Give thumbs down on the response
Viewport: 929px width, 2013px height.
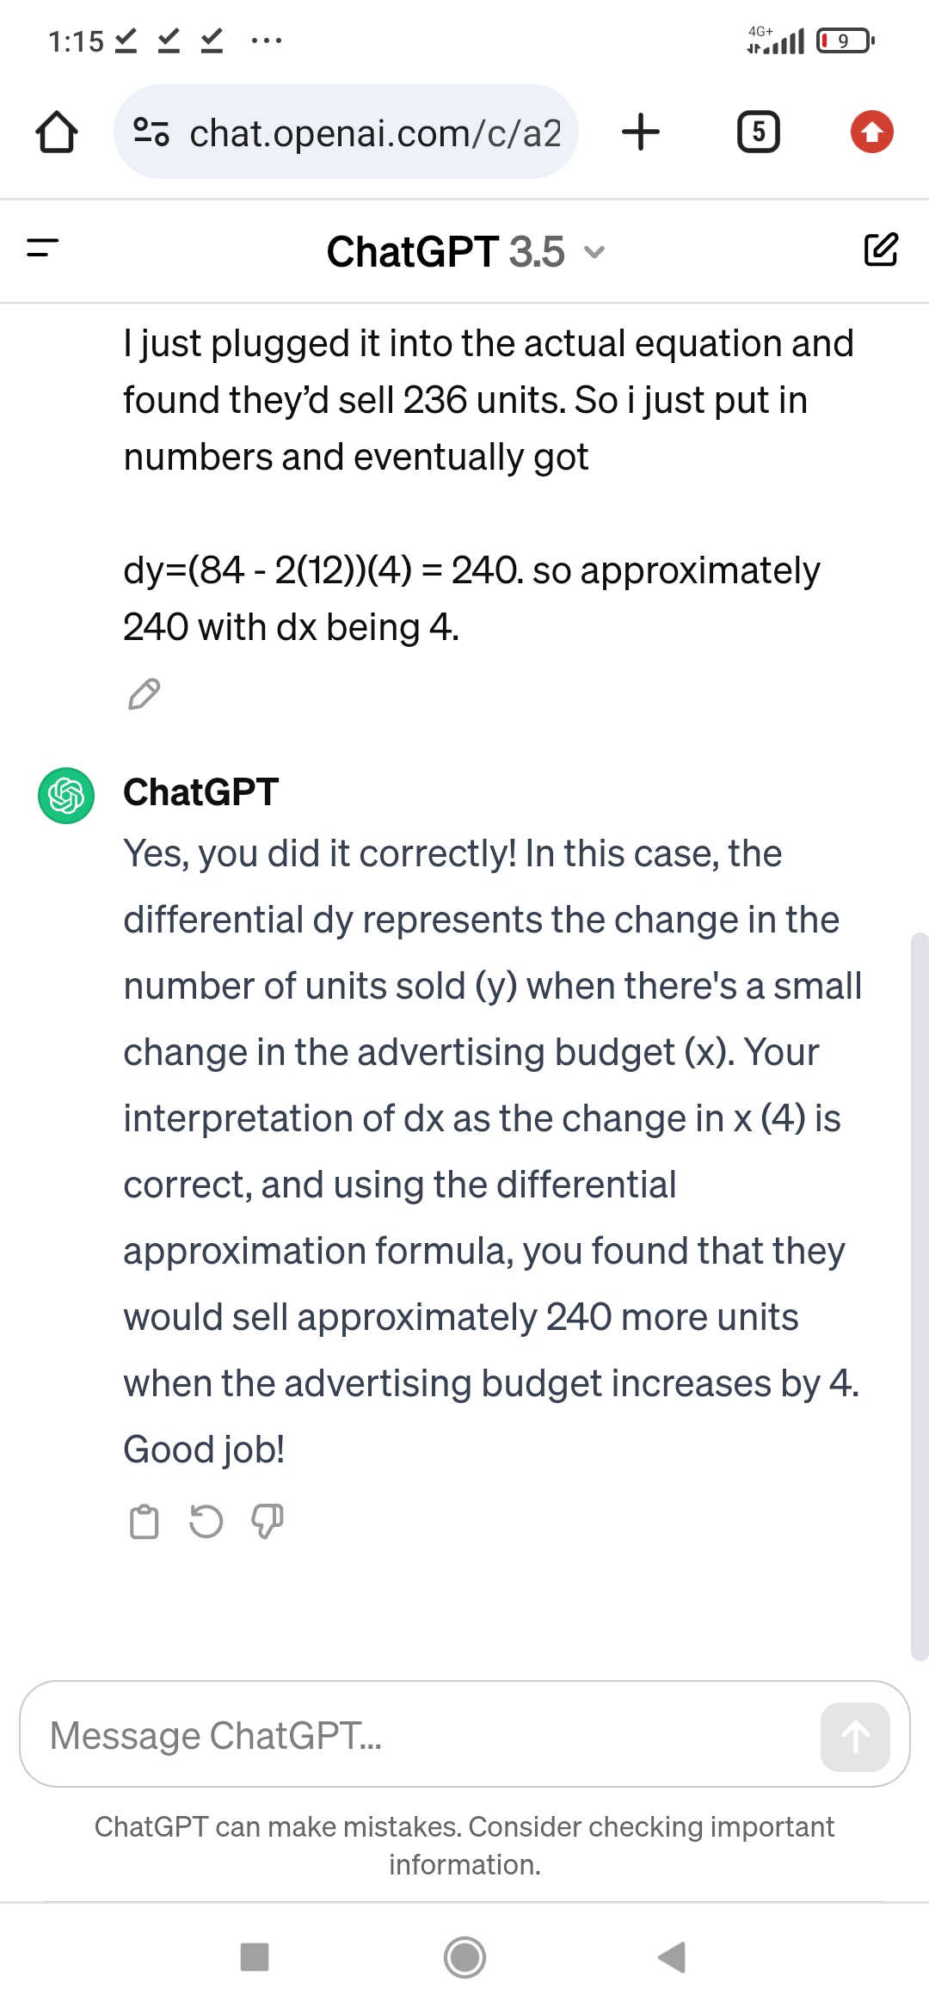click(268, 1521)
